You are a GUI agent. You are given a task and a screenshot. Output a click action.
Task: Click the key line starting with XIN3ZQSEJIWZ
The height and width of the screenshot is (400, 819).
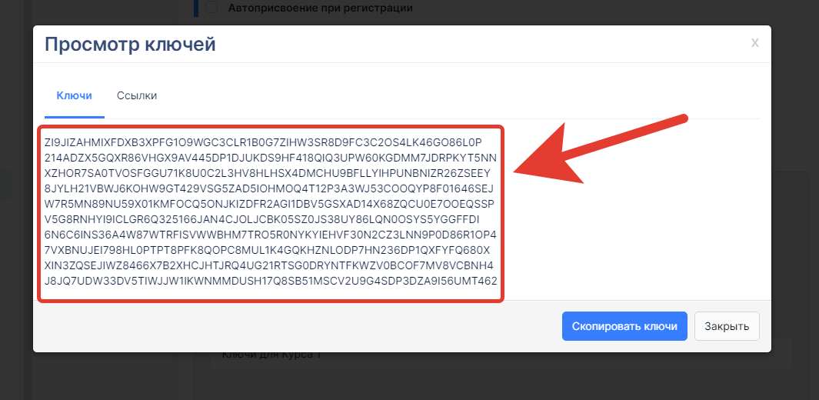point(268,265)
